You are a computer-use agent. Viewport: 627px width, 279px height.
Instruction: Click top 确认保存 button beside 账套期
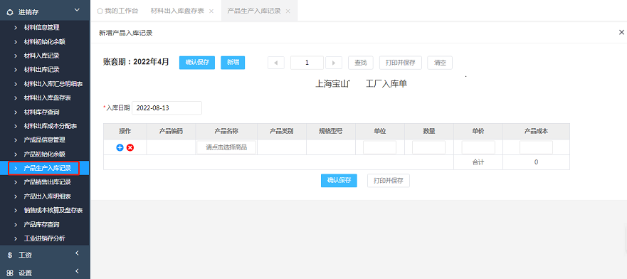click(x=197, y=63)
